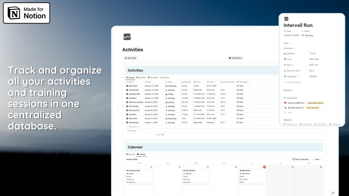Open Intervall Run calendar card on Wednesday
This screenshot has height=196, width=349.
point(196,176)
